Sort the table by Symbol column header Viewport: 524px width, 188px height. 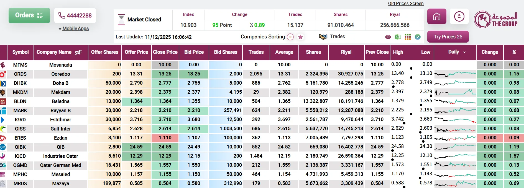click(x=21, y=52)
